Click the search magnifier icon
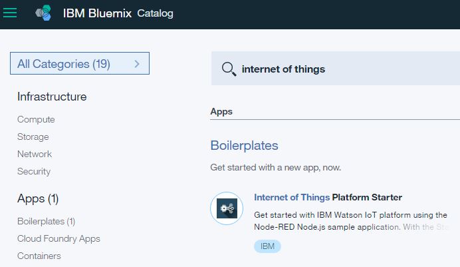The width and height of the screenshot is (460, 267). tap(229, 69)
